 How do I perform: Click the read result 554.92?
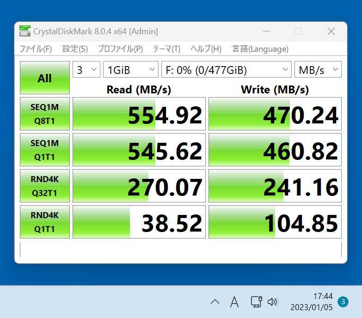[x=139, y=114]
